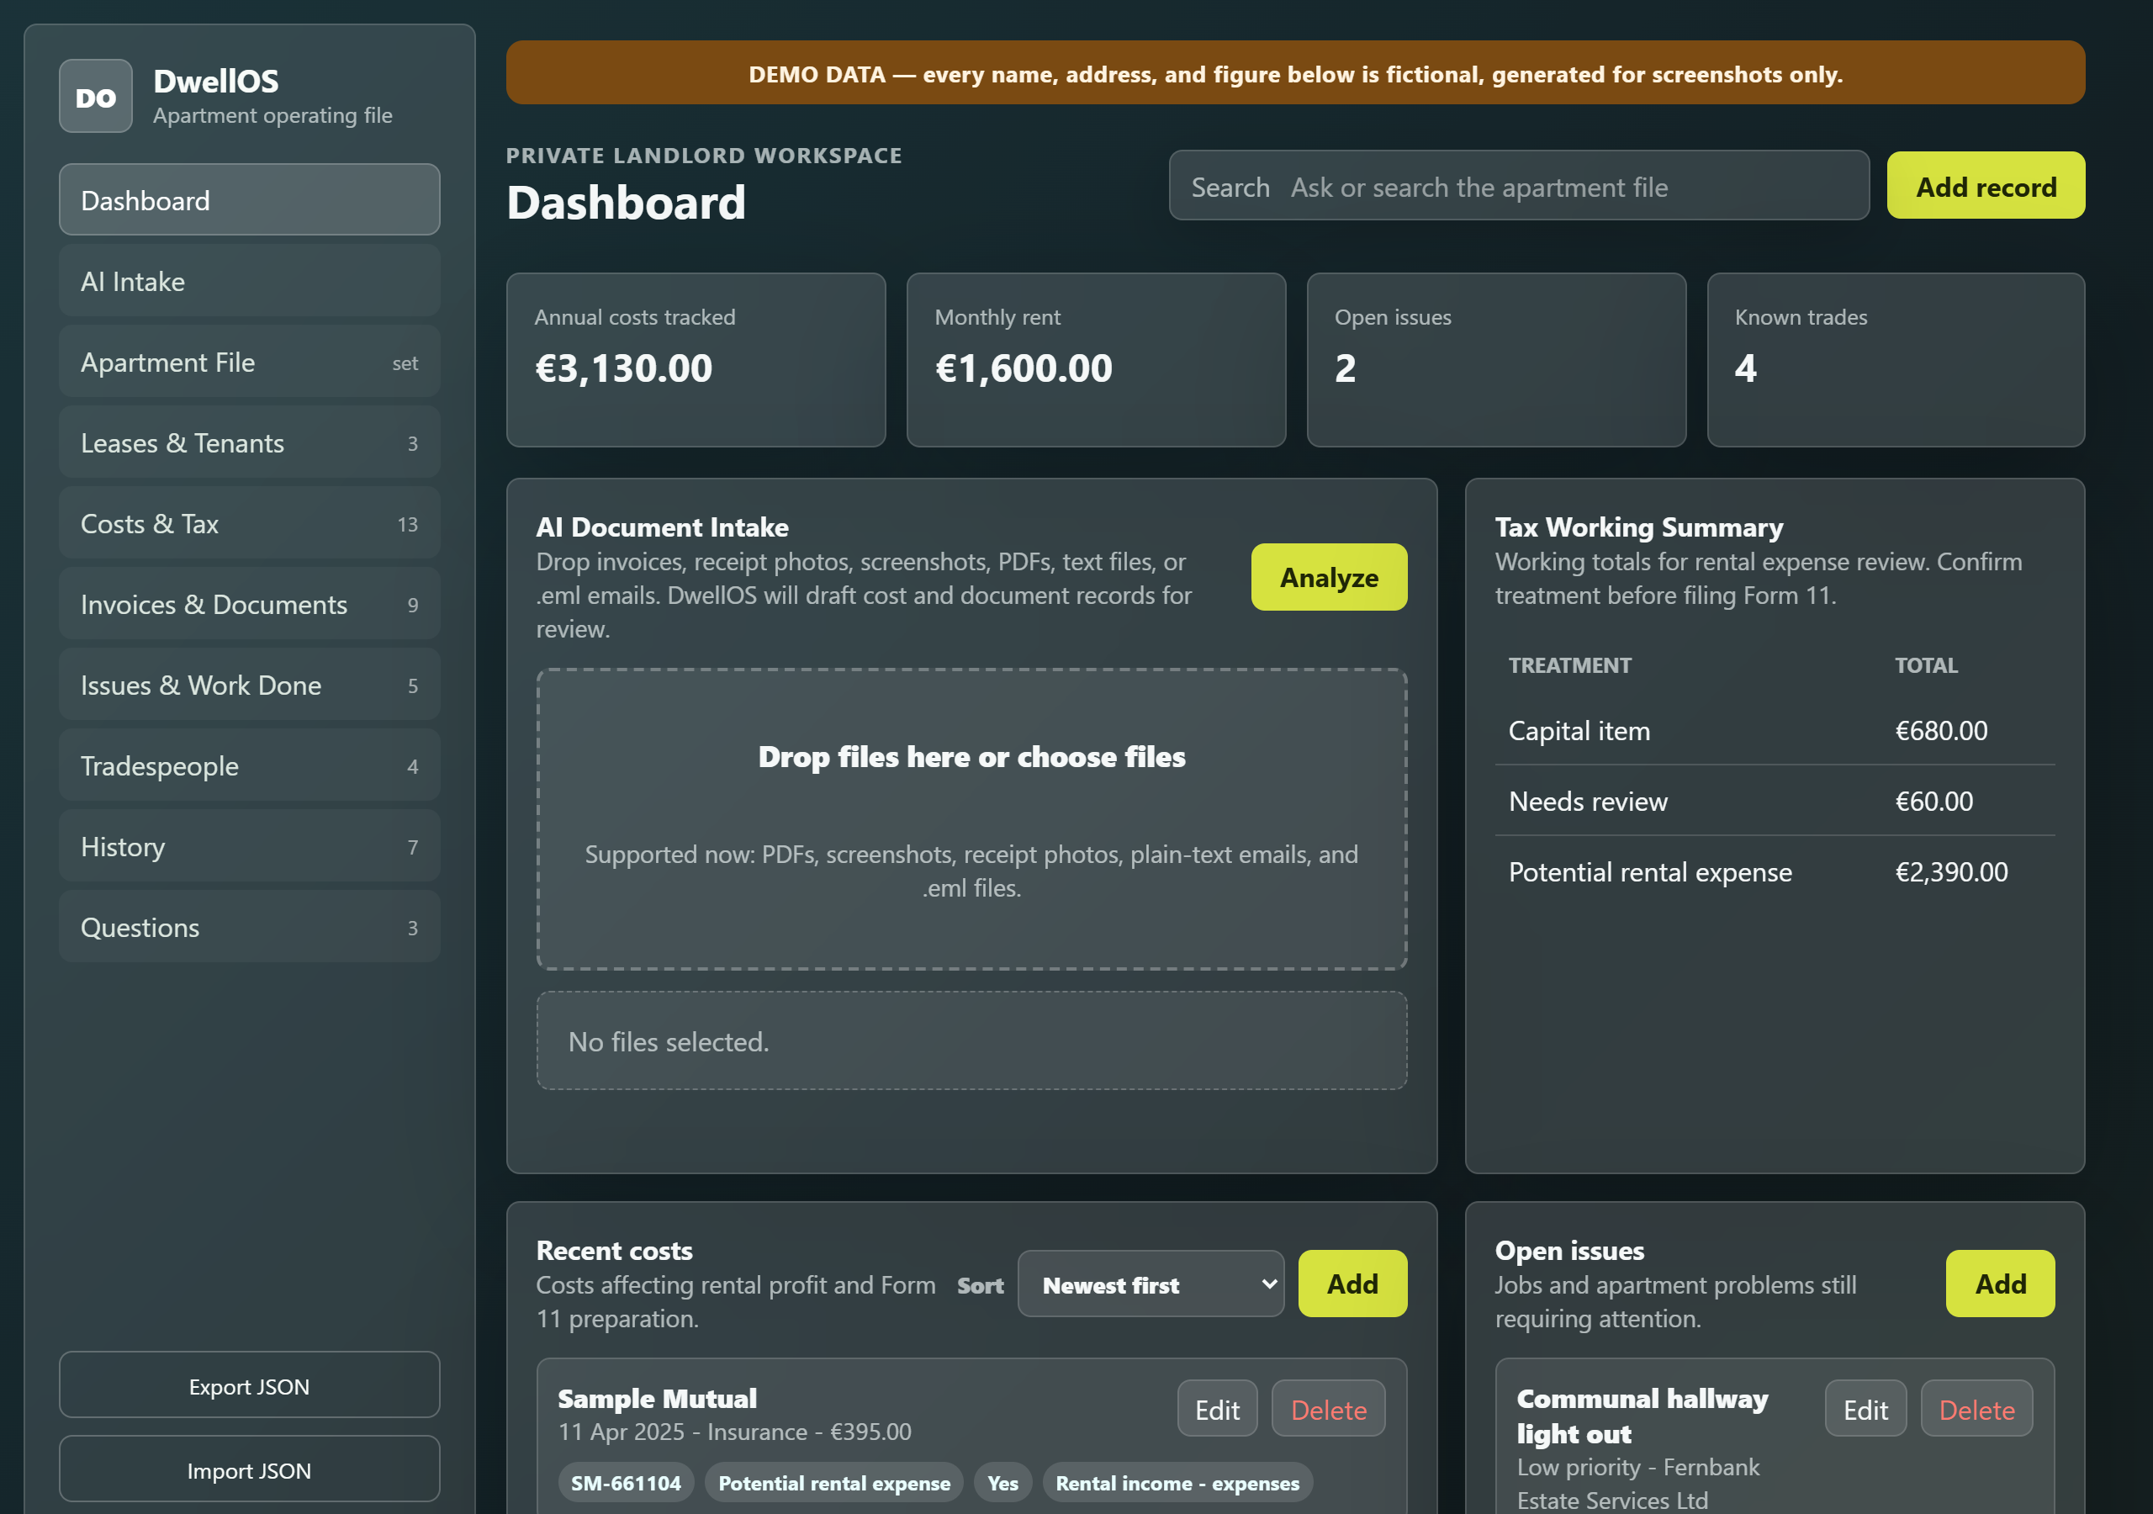The width and height of the screenshot is (2153, 1514).
Task: Click the Rental income - expenses tag
Action: pos(1177,1483)
